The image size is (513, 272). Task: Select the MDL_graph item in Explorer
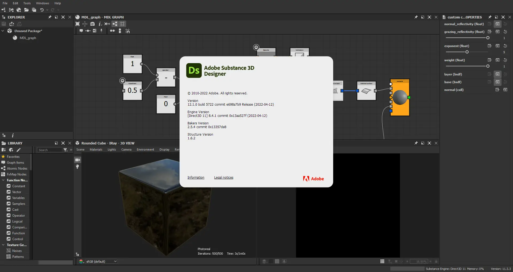28,38
